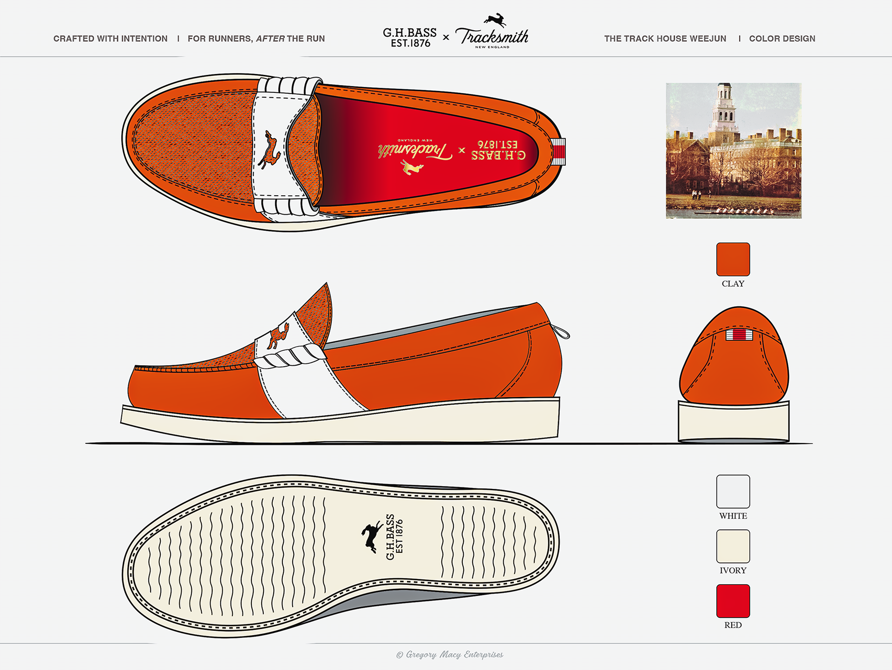Click the G.H.BASS EST.1876 header logo
Image resolution: width=892 pixels, height=670 pixels.
409,38
